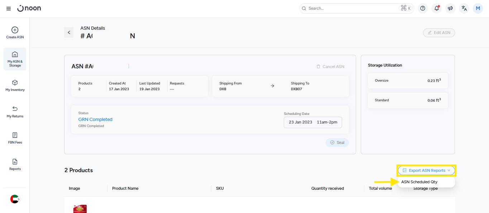Open the help question mark icon
The image size is (489, 213).
click(423, 8)
